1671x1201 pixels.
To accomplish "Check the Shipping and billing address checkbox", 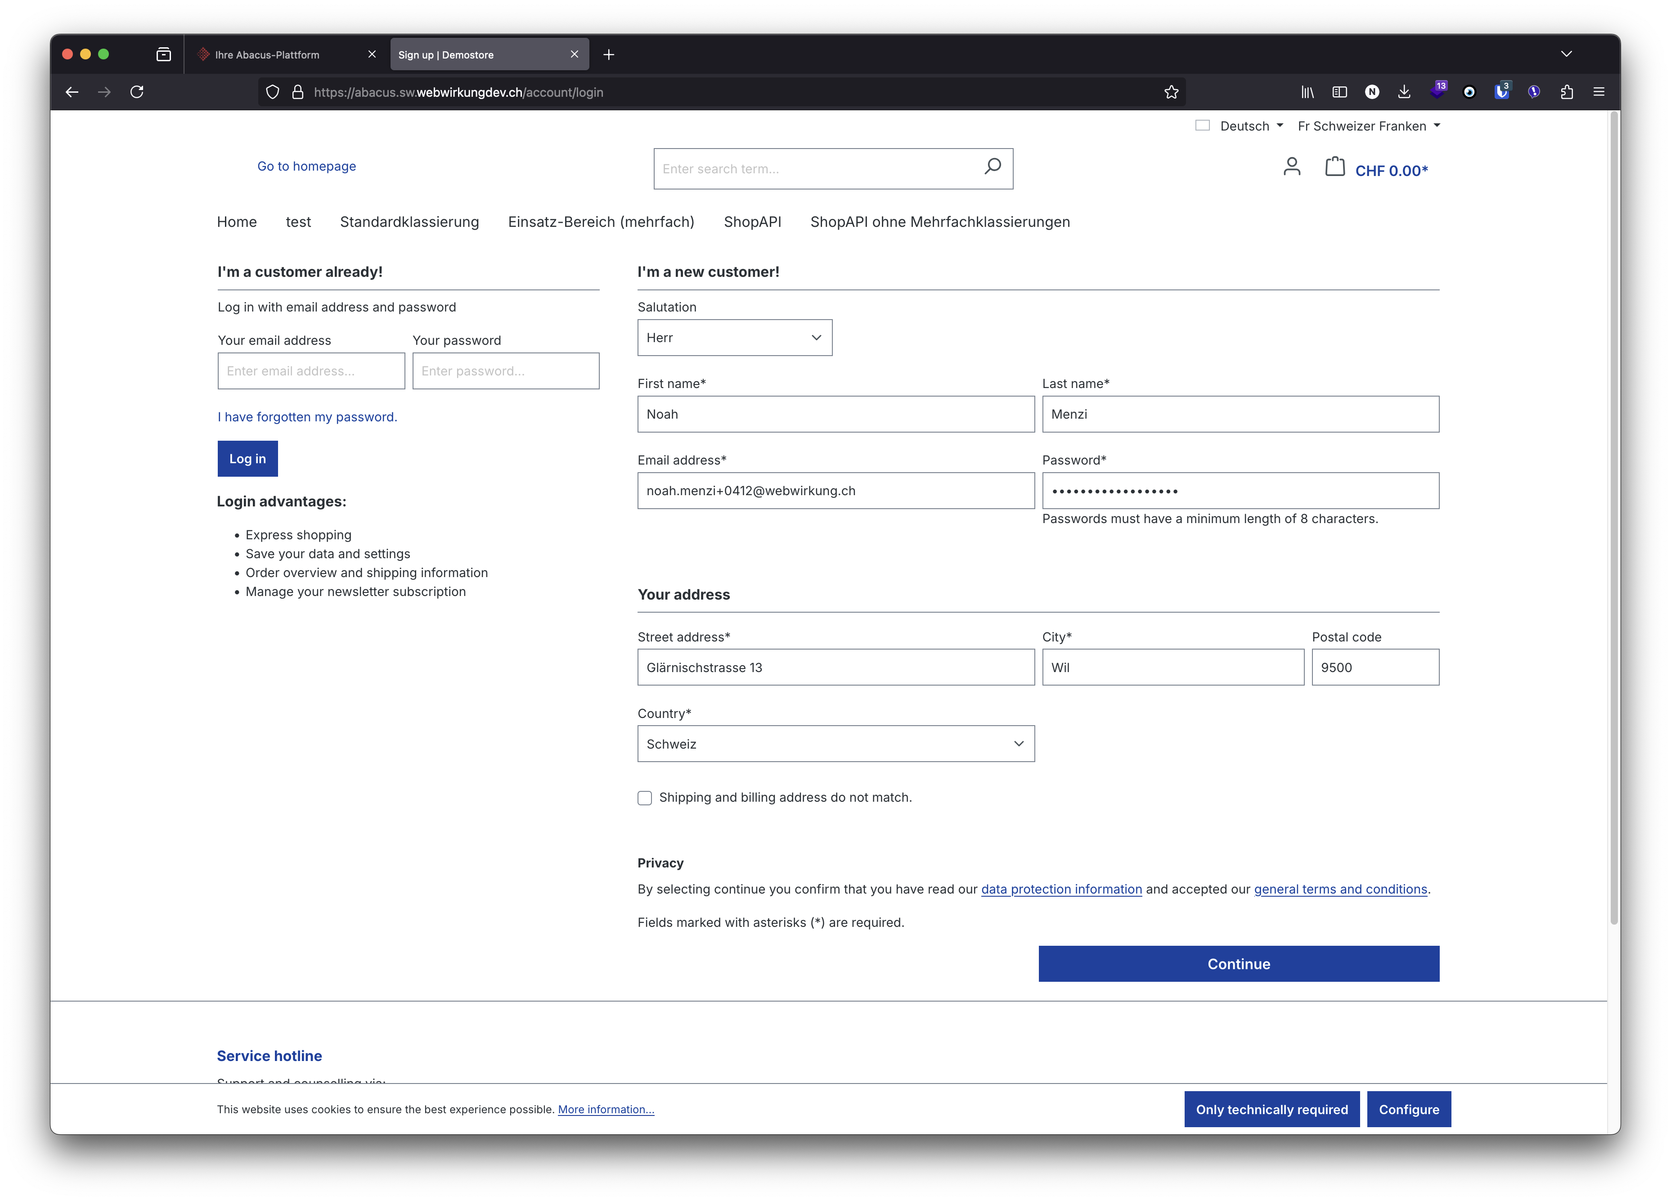I will pyautogui.click(x=645, y=798).
